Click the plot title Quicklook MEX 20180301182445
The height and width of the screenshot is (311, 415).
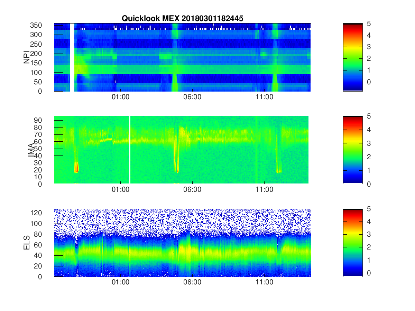coord(183,19)
